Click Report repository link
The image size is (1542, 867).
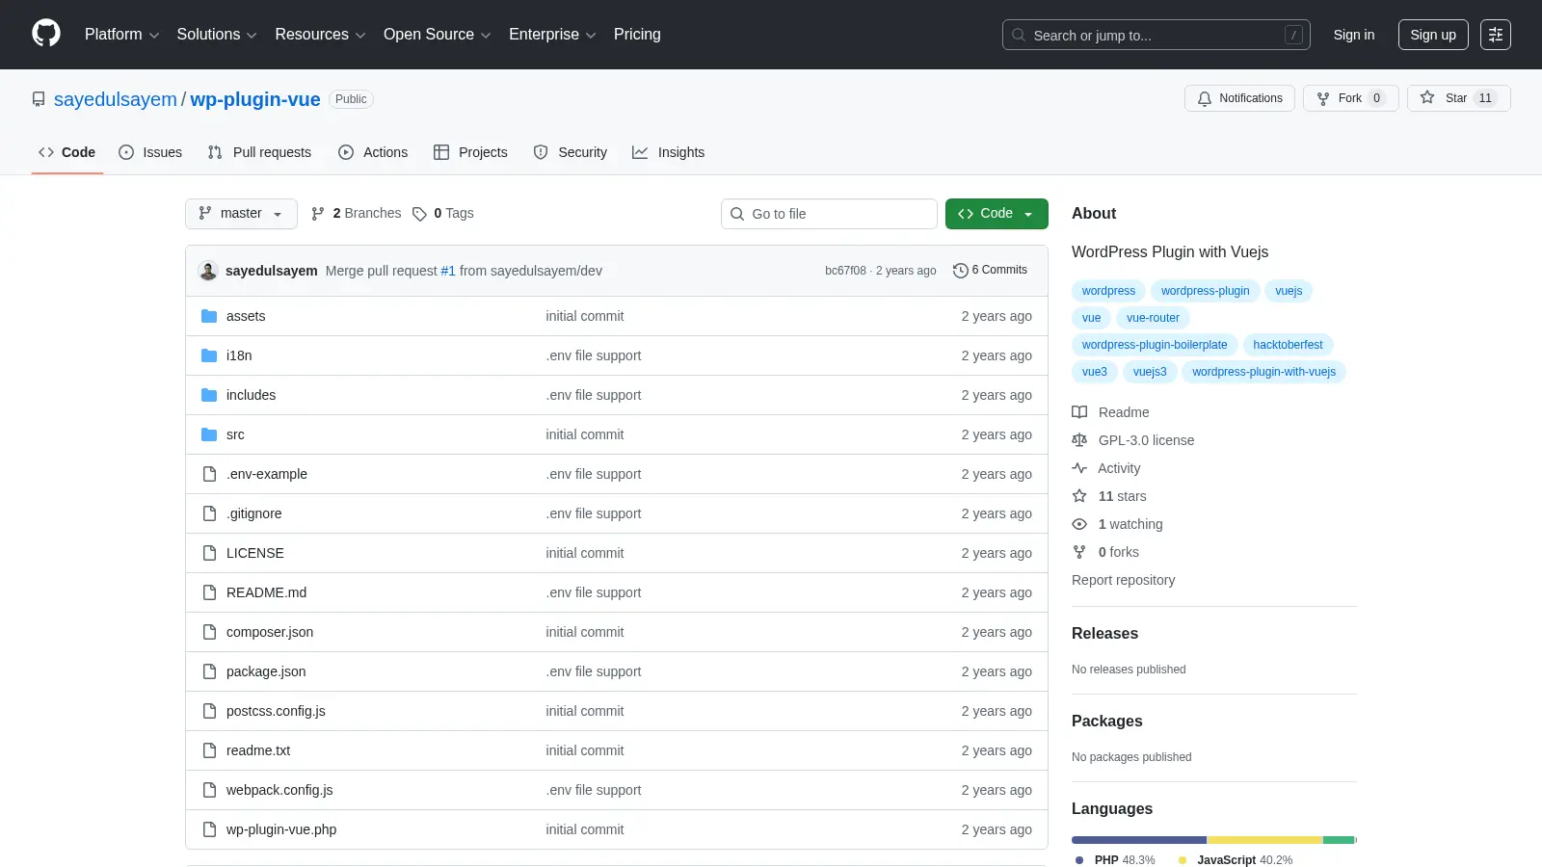pyautogui.click(x=1123, y=580)
